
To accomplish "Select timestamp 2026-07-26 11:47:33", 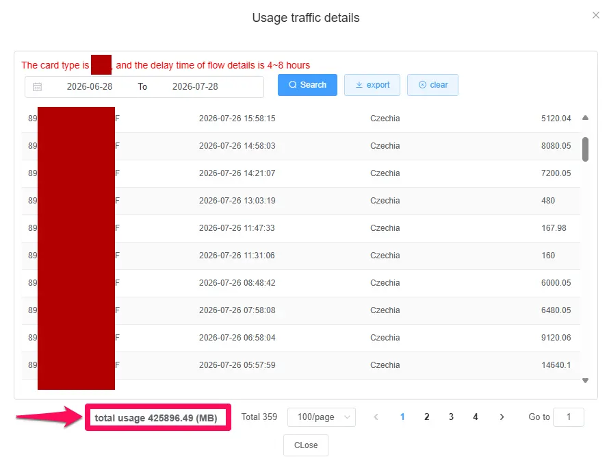I will pyautogui.click(x=237, y=228).
